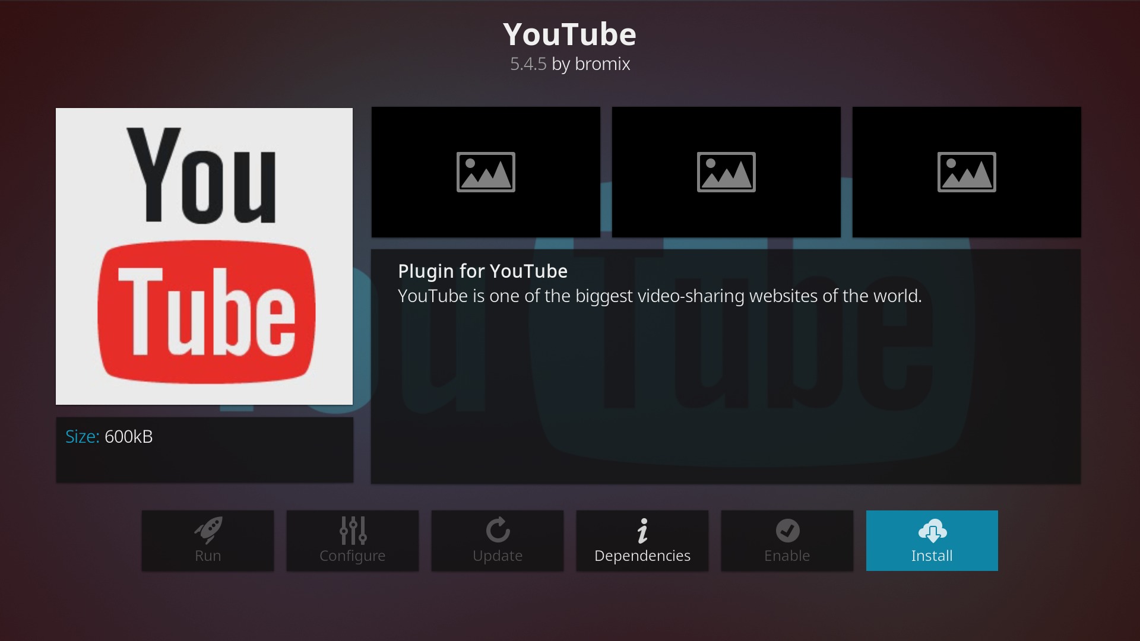The image size is (1140, 641).
Task: Click the Update refresh arrow icon
Action: click(498, 530)
